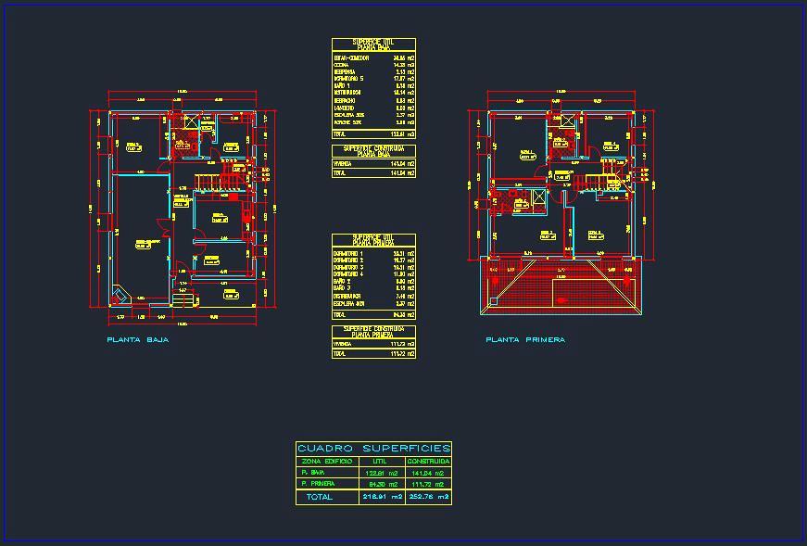Screen dimensions: 807x546
Task: Select the Superficie Construida Planta Baja heading
Action: [373, 150]
